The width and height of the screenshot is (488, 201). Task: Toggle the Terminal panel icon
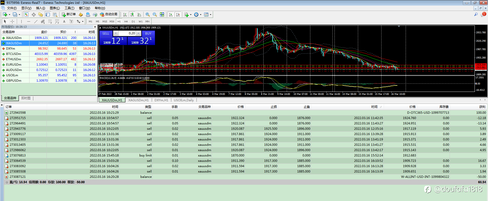(x=48, y=15)
